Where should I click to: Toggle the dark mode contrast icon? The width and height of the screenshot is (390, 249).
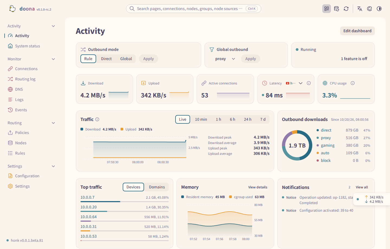click(x=379, y=9)
